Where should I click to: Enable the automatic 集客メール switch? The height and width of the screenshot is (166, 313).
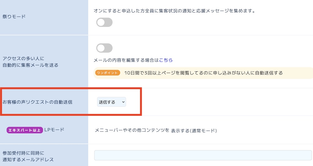coord(104,48)
